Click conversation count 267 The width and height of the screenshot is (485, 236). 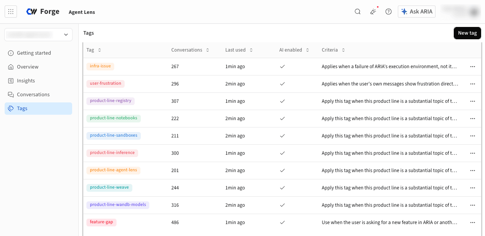175,67
